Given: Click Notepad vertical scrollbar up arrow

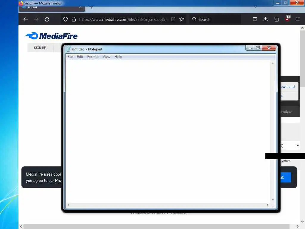Looking at the screenshot, I should tap(273, 63).
